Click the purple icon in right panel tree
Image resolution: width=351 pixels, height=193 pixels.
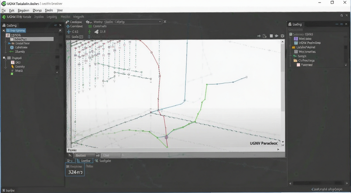[x=296, y=39]
